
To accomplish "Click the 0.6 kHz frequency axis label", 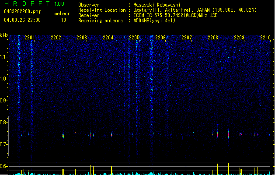I will [x=4, y=166].
